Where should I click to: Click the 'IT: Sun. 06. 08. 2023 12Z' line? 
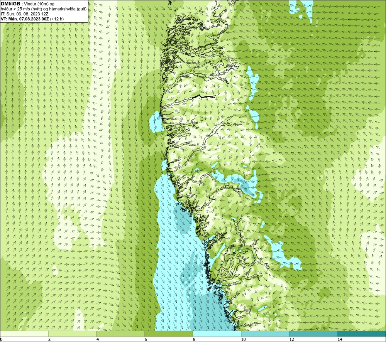tap(24, 14)
